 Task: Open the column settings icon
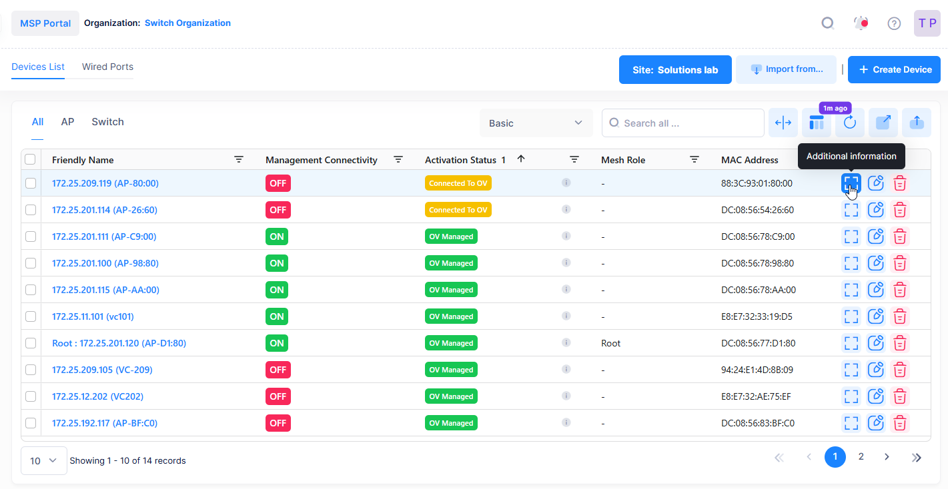point(816,123)
